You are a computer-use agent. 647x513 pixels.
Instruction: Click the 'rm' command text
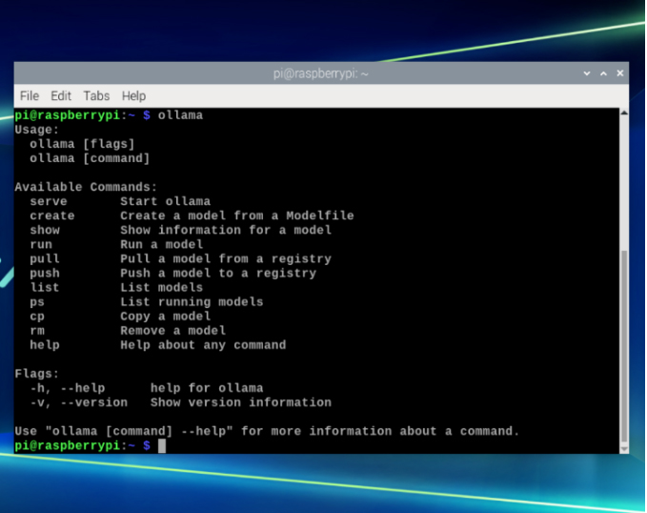[x=37, y=331]
